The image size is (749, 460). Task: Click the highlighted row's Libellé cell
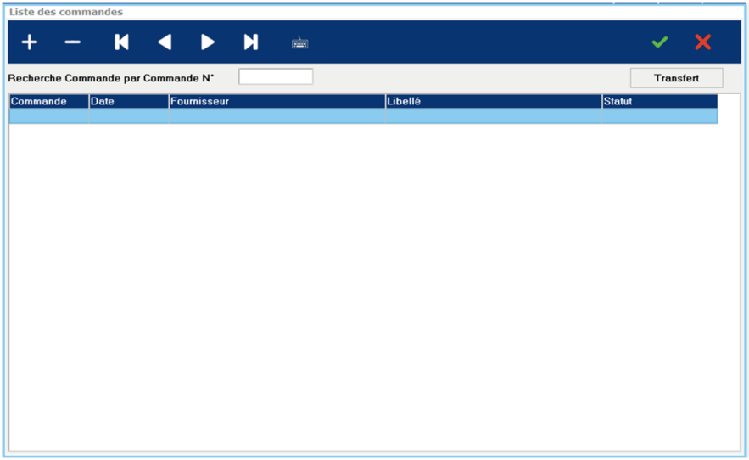pyautogui.click(x=493, y=116)
